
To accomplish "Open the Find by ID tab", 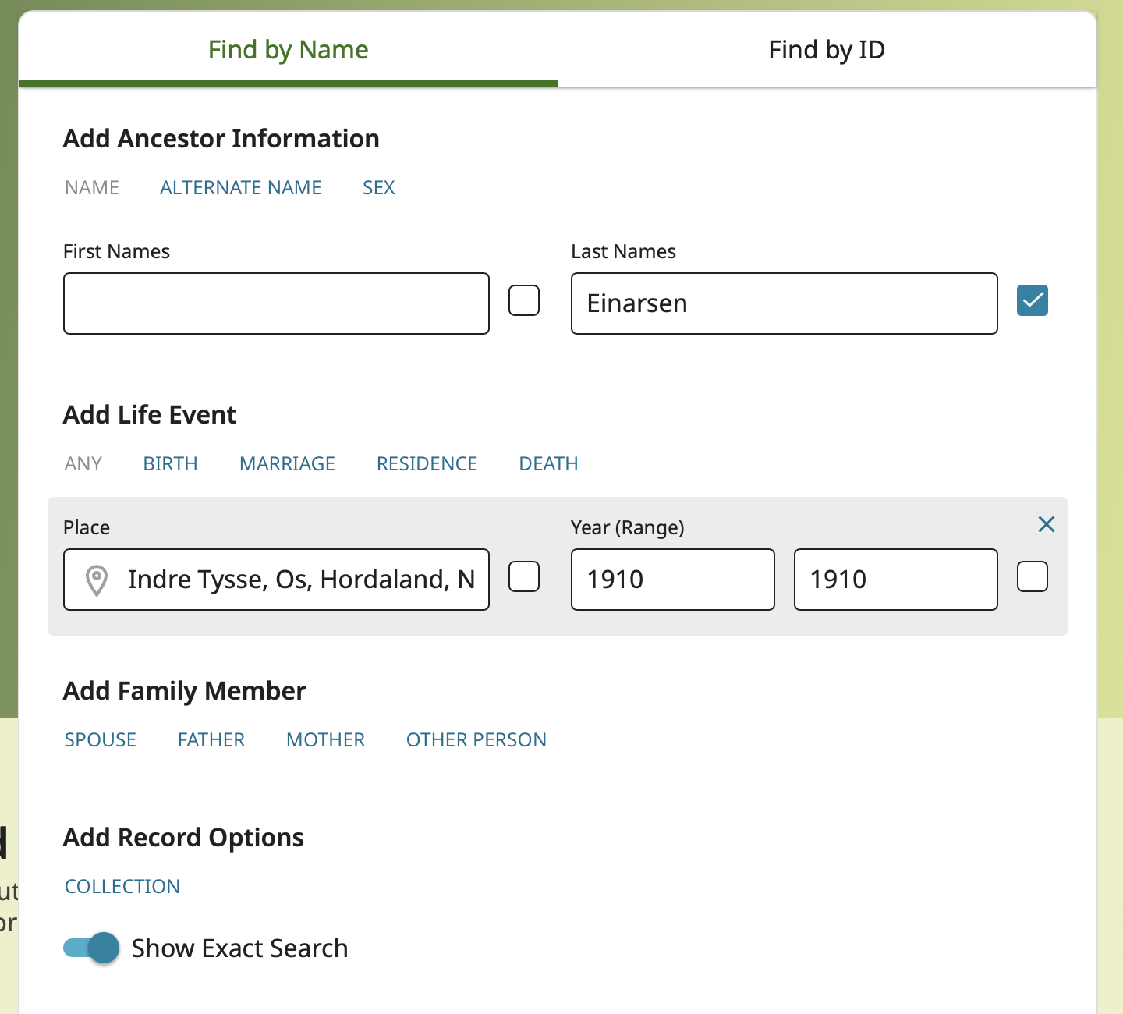I will click(x=827, y=50).
